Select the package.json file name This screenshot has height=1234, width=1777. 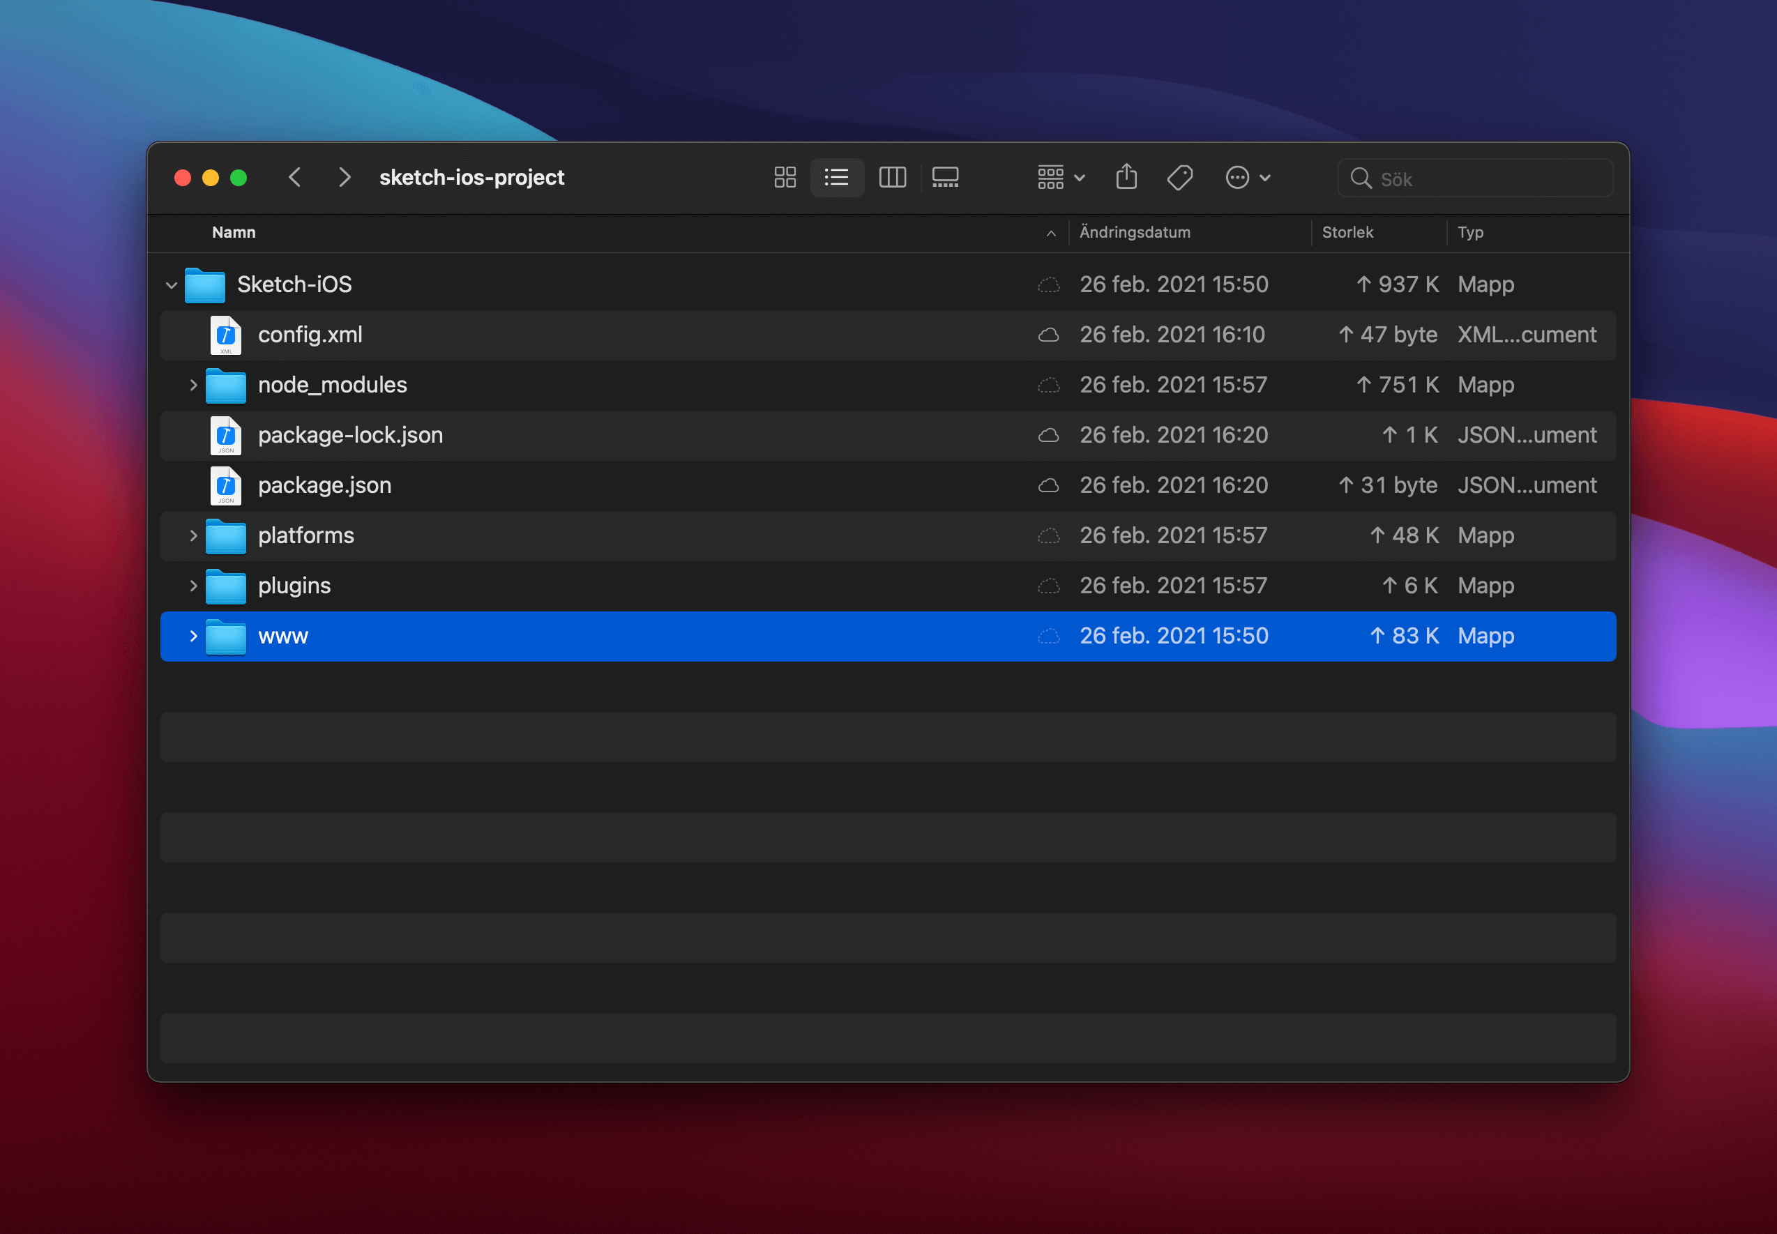325,485
